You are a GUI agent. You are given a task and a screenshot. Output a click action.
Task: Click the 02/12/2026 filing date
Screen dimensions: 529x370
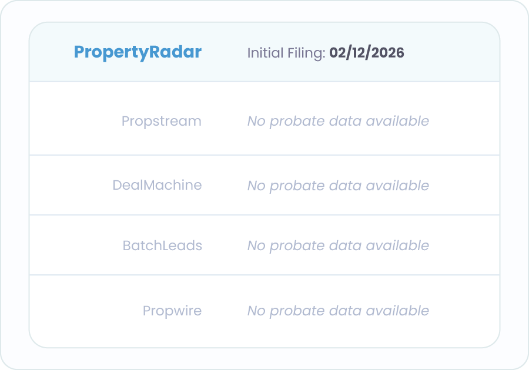tap(367, 53)
